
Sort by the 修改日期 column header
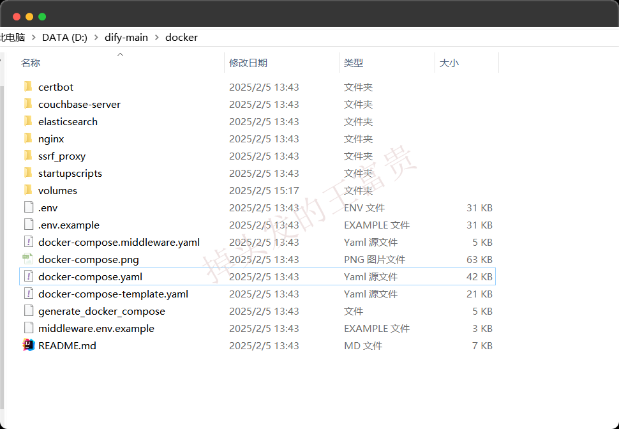click(x=248, y=63)
